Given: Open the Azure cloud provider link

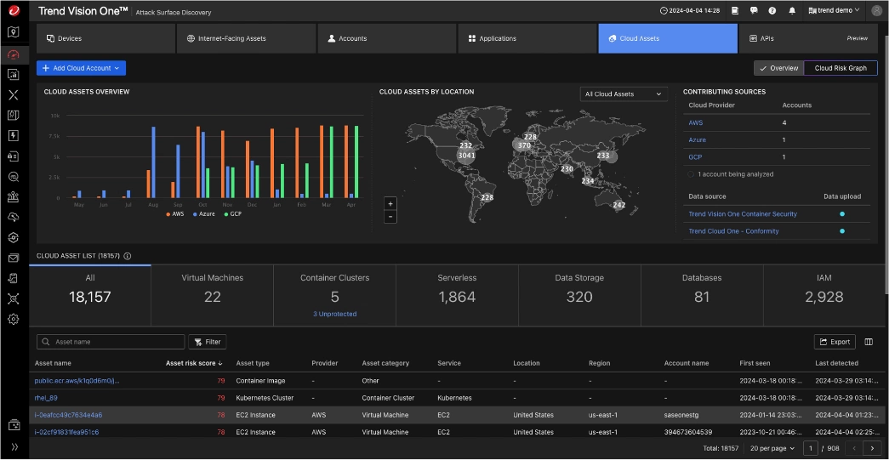Looking at the screenshot, I should [x=697, y=139].
